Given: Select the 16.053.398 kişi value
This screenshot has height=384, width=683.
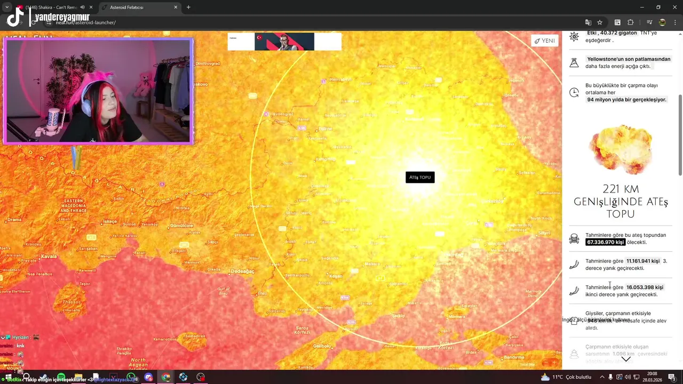Looking at the screenshot, I should [645, 287].
